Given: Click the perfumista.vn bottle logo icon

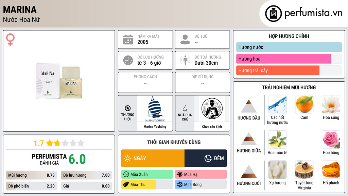Looking at the screenshot, I should [273, 14].
